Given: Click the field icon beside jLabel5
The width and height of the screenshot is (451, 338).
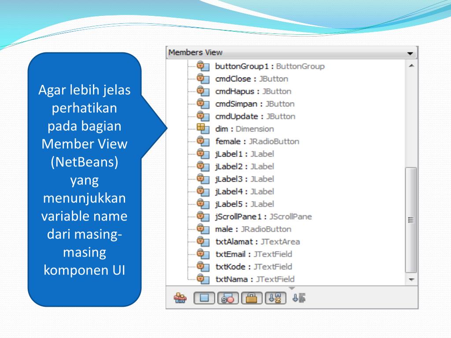Looking at the screenshot, I should (203, 204).
